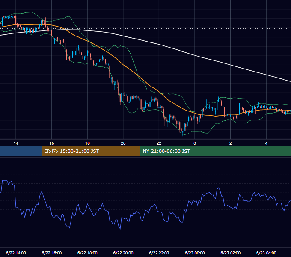
Task: Click the blue session bar before the ロンドン session
Action: 21,151
